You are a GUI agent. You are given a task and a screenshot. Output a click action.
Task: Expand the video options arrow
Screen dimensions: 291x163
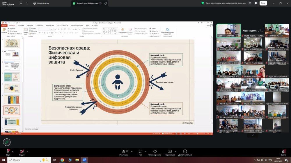[x=27, y=151]
